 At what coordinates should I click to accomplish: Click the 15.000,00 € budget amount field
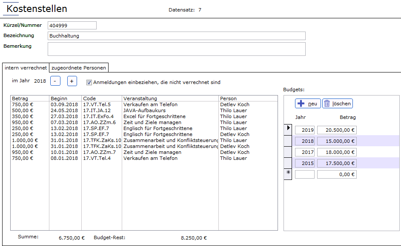[337, 141]
